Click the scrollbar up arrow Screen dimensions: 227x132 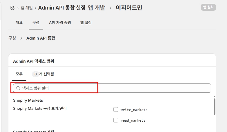click(214, 97)
